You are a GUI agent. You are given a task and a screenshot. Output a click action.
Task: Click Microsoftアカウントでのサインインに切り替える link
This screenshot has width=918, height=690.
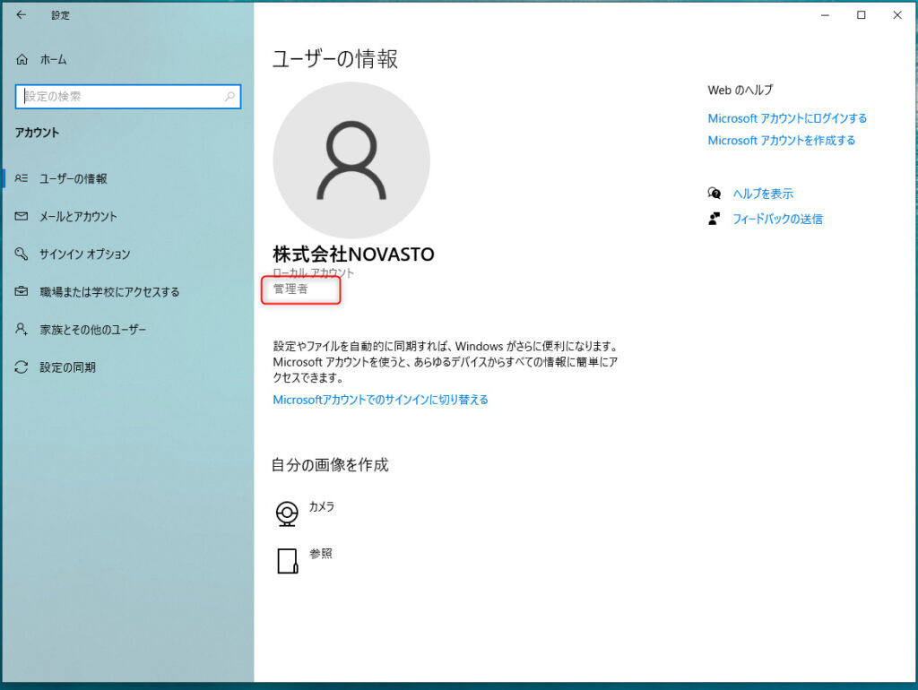pos(380,400)
